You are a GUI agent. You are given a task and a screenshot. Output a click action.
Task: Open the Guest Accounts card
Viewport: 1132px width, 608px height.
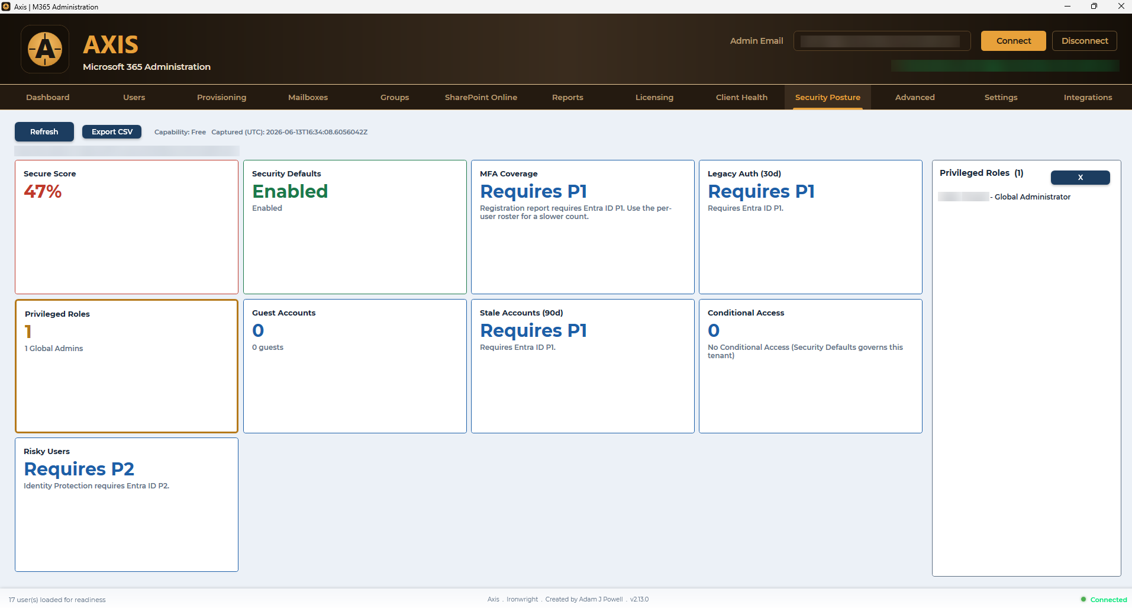(355, 366)
